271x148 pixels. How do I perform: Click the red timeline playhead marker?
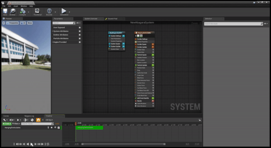(x=76, y=124)
